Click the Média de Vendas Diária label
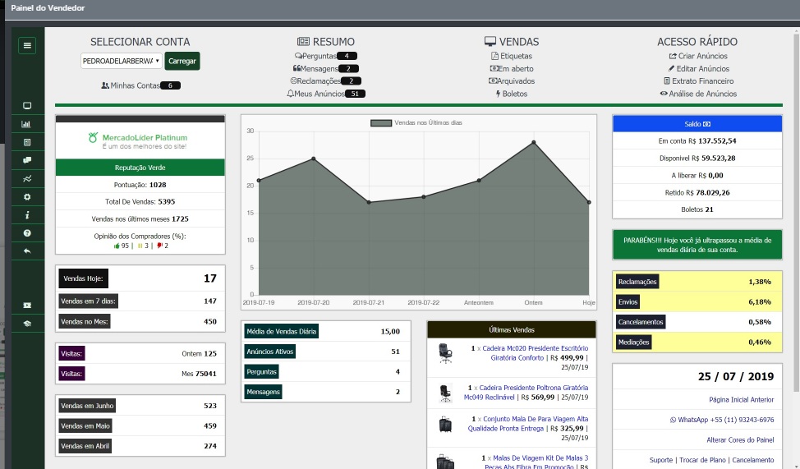The image size is (800, 469). tap(282, 331)
